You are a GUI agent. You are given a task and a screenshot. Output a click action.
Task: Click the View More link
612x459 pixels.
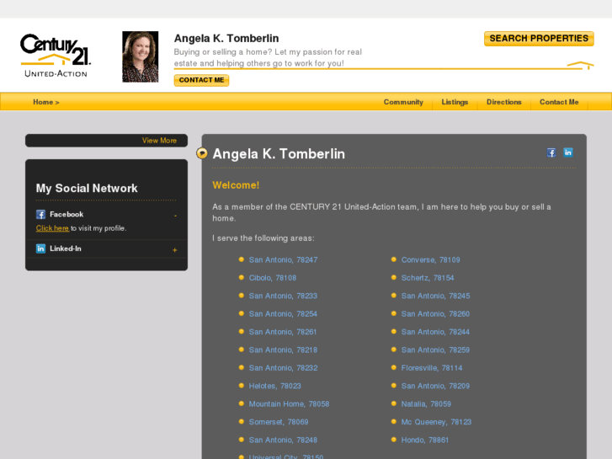pyautogui.click(x=159, y=141)
